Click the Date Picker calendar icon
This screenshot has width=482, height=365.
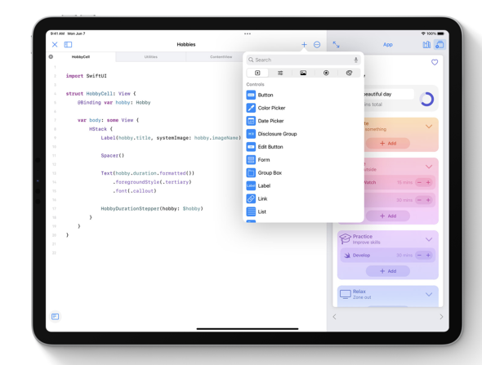[x=251, y=121]
